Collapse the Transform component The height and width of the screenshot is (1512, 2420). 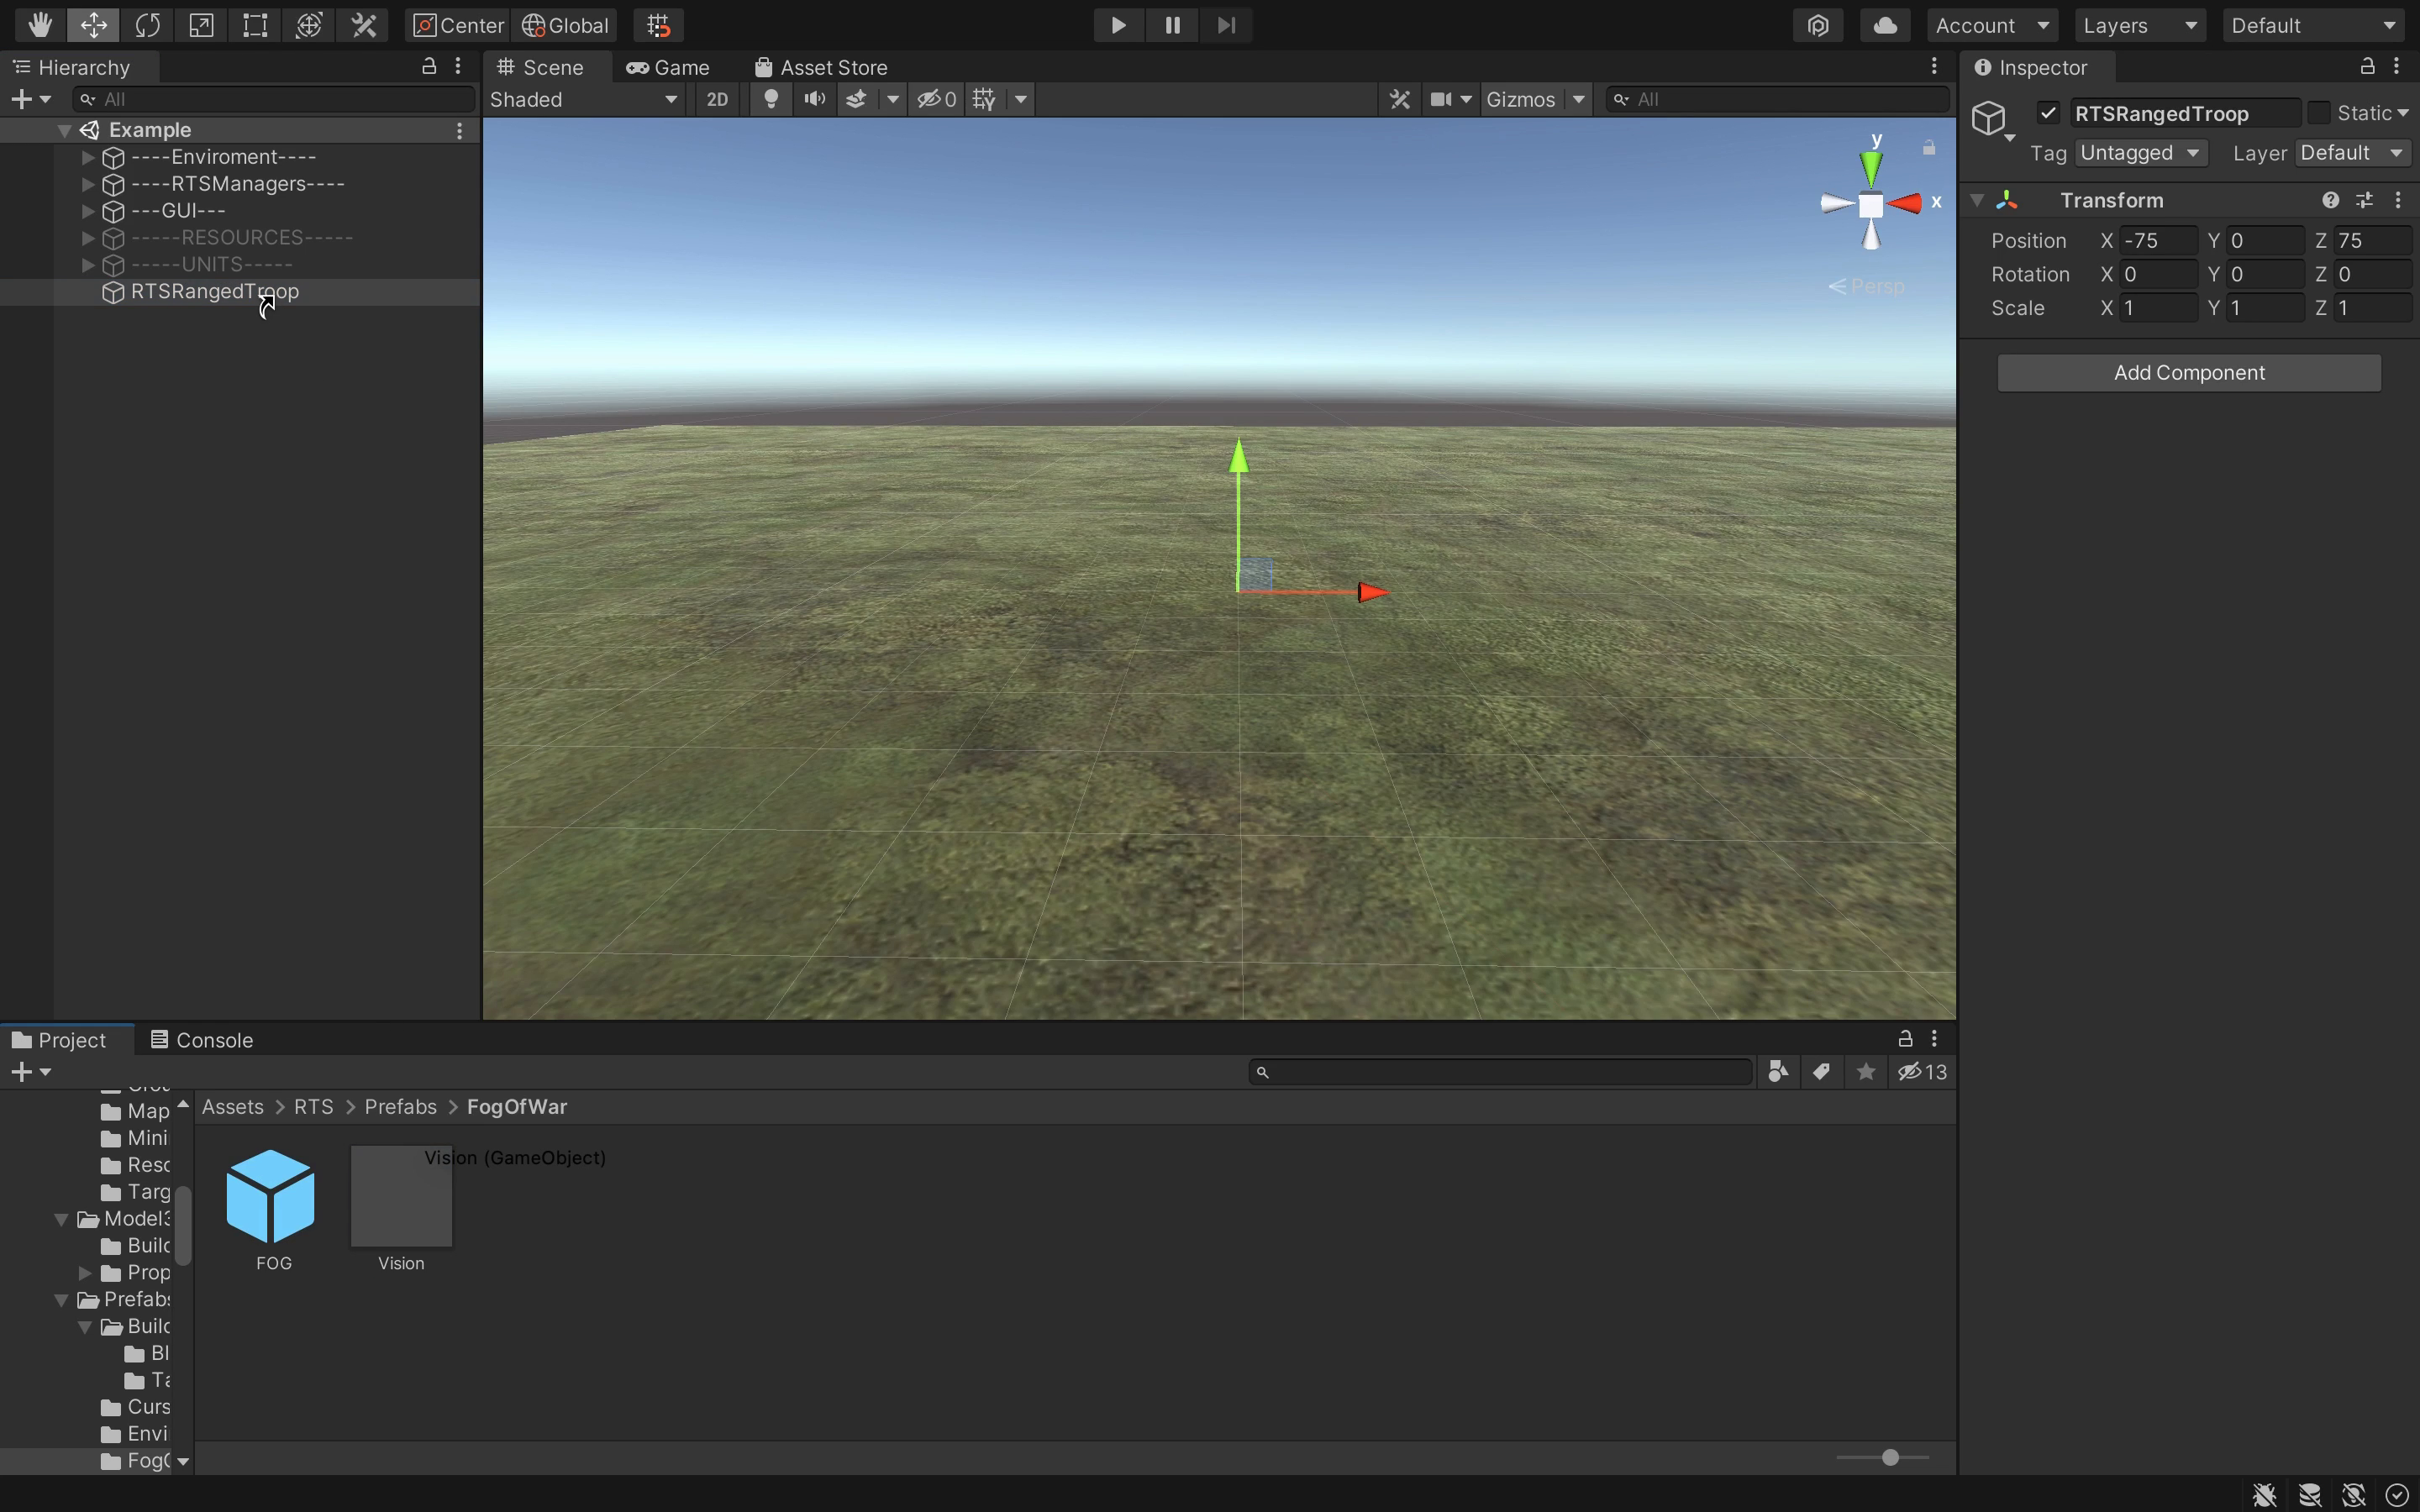(x=1977, y=200)
